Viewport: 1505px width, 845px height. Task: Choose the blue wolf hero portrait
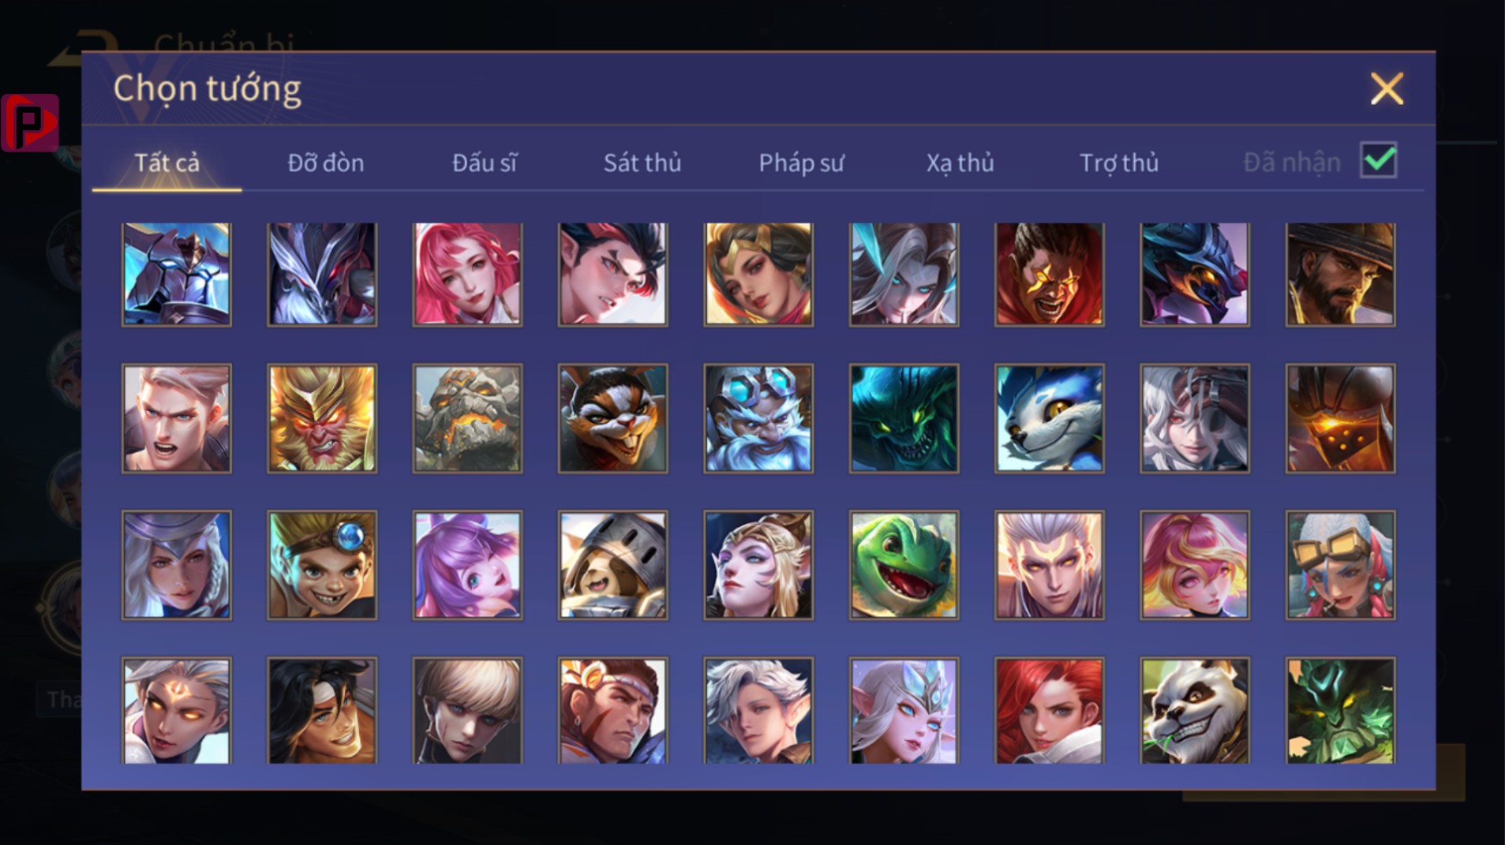[1049, 418]
